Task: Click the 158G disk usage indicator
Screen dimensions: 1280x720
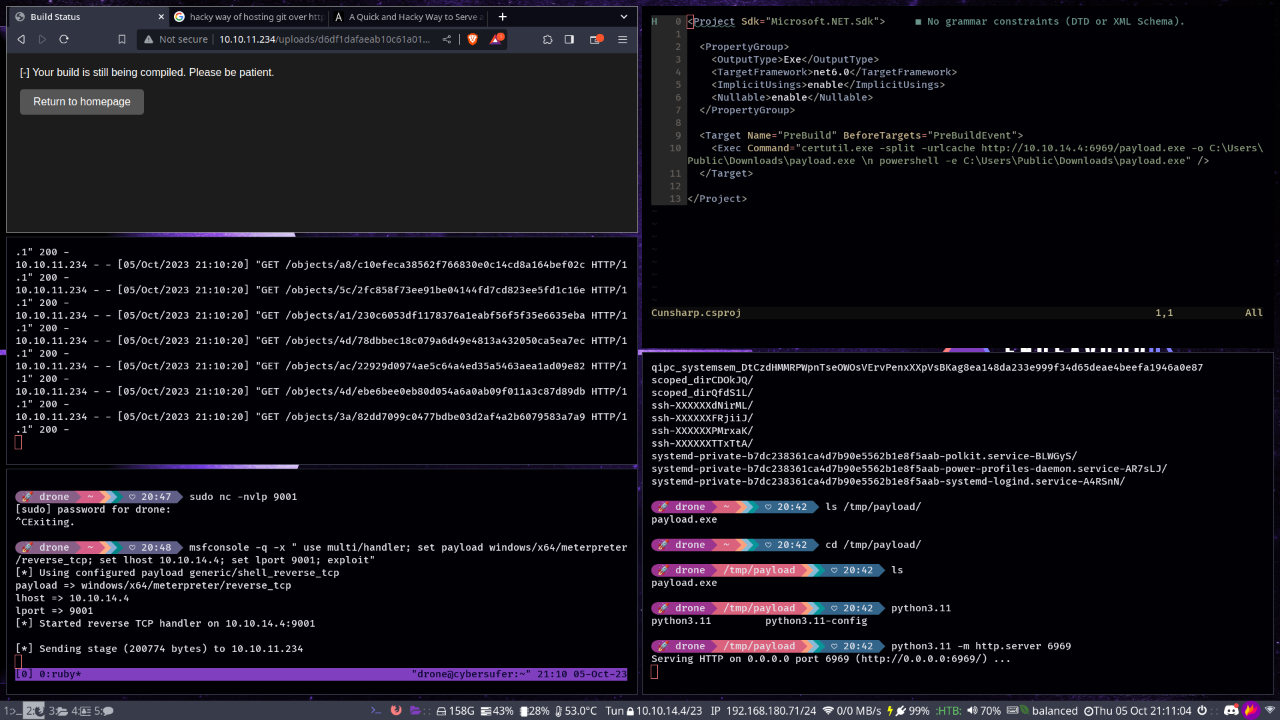Action: (x=455, y=711)
